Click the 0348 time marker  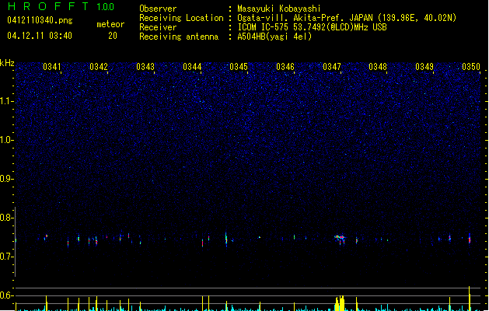pyautogui.click(x=378, y=67)
